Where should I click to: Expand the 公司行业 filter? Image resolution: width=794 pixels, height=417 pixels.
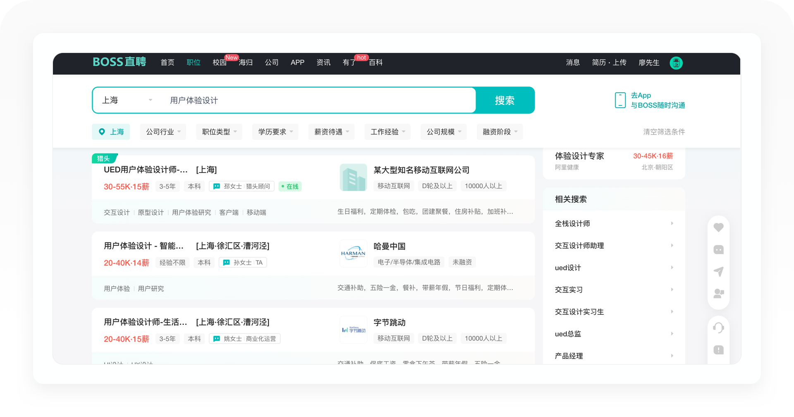tap(163, 132)
